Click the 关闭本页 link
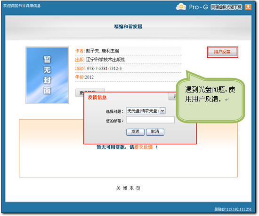The width and height of the screenshot is (259, 216). click(x=128, y=188)
